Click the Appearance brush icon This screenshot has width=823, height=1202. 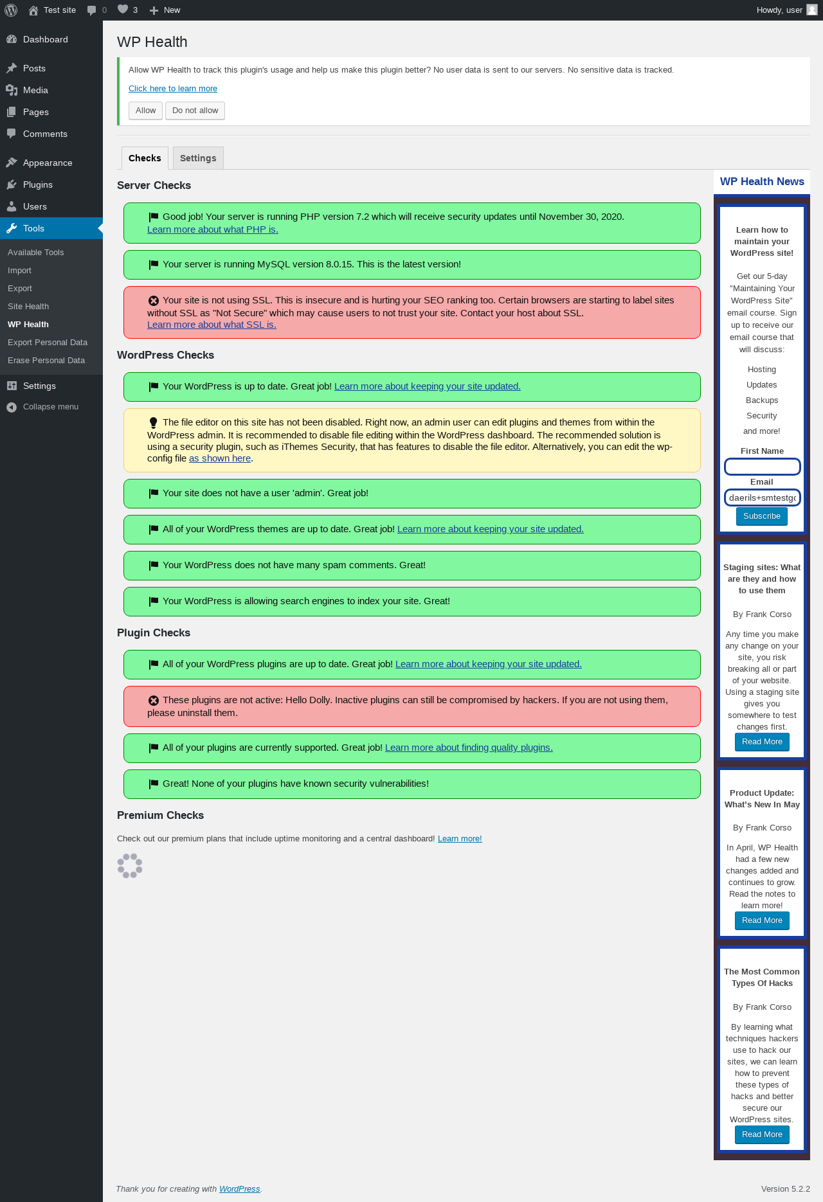pyautogui.click(x=12, y=163)
